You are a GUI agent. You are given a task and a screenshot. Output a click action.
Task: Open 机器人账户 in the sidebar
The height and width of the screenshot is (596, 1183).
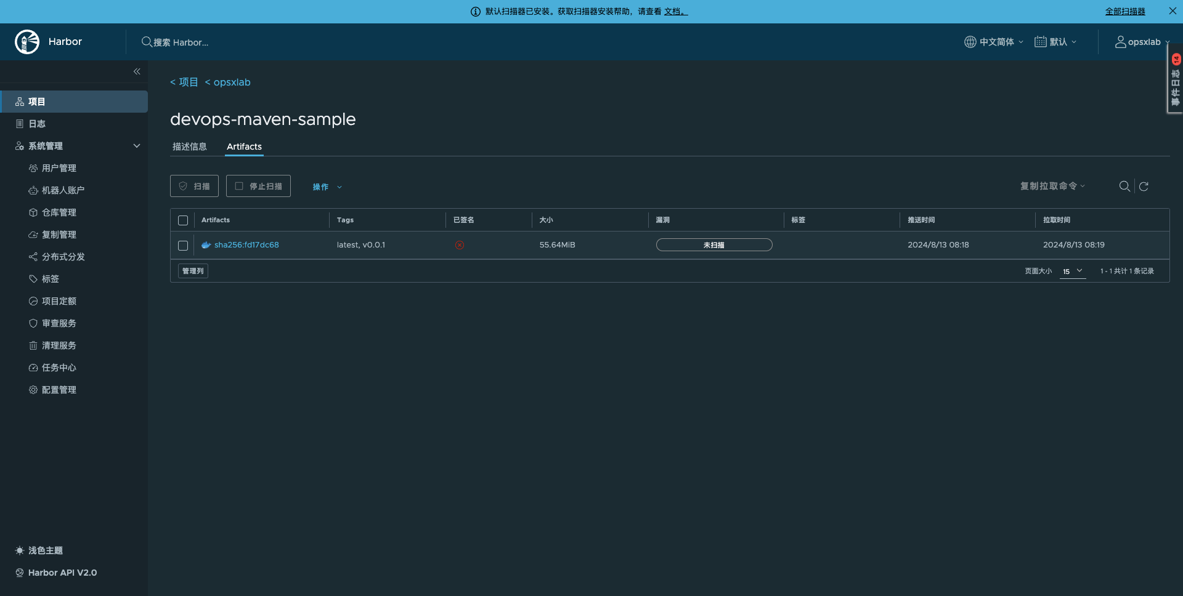63,190
